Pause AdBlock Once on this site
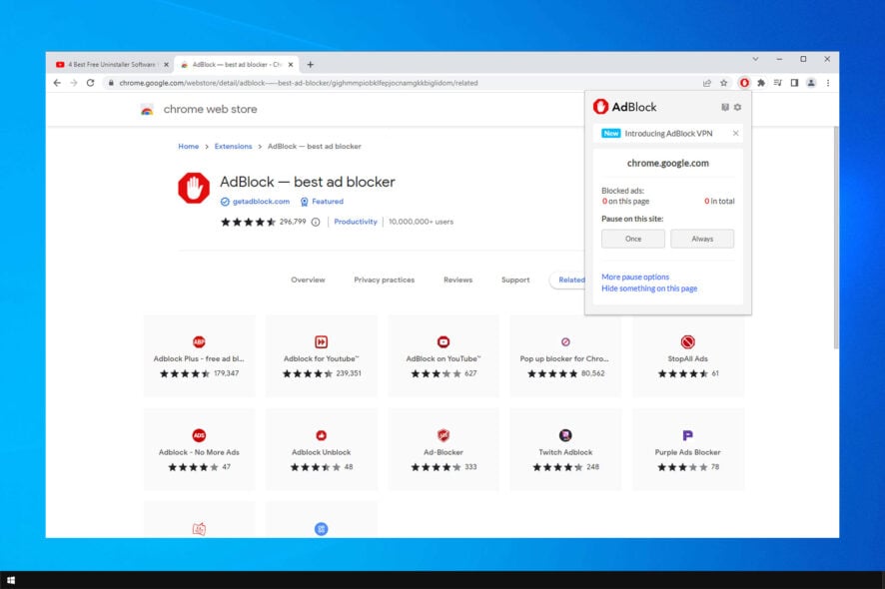 pos(632,239)
